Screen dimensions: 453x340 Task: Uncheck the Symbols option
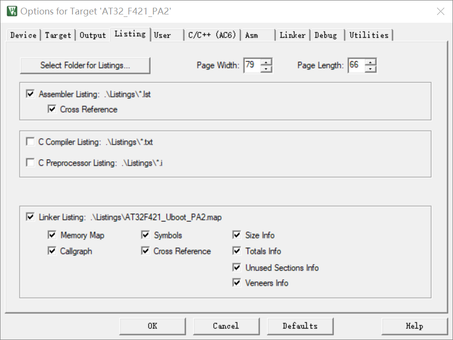pos(145,235)
